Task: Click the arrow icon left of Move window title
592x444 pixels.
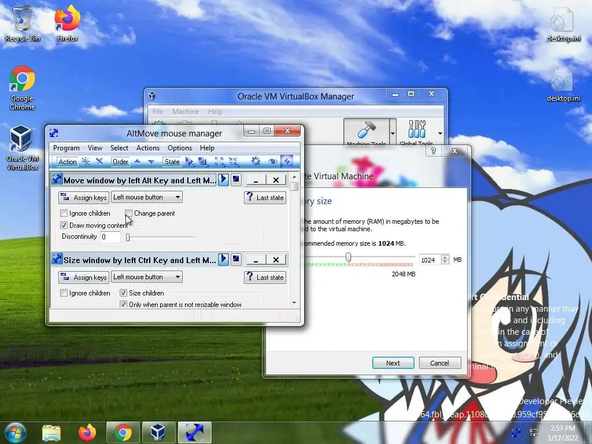Action: coord(57,179)
